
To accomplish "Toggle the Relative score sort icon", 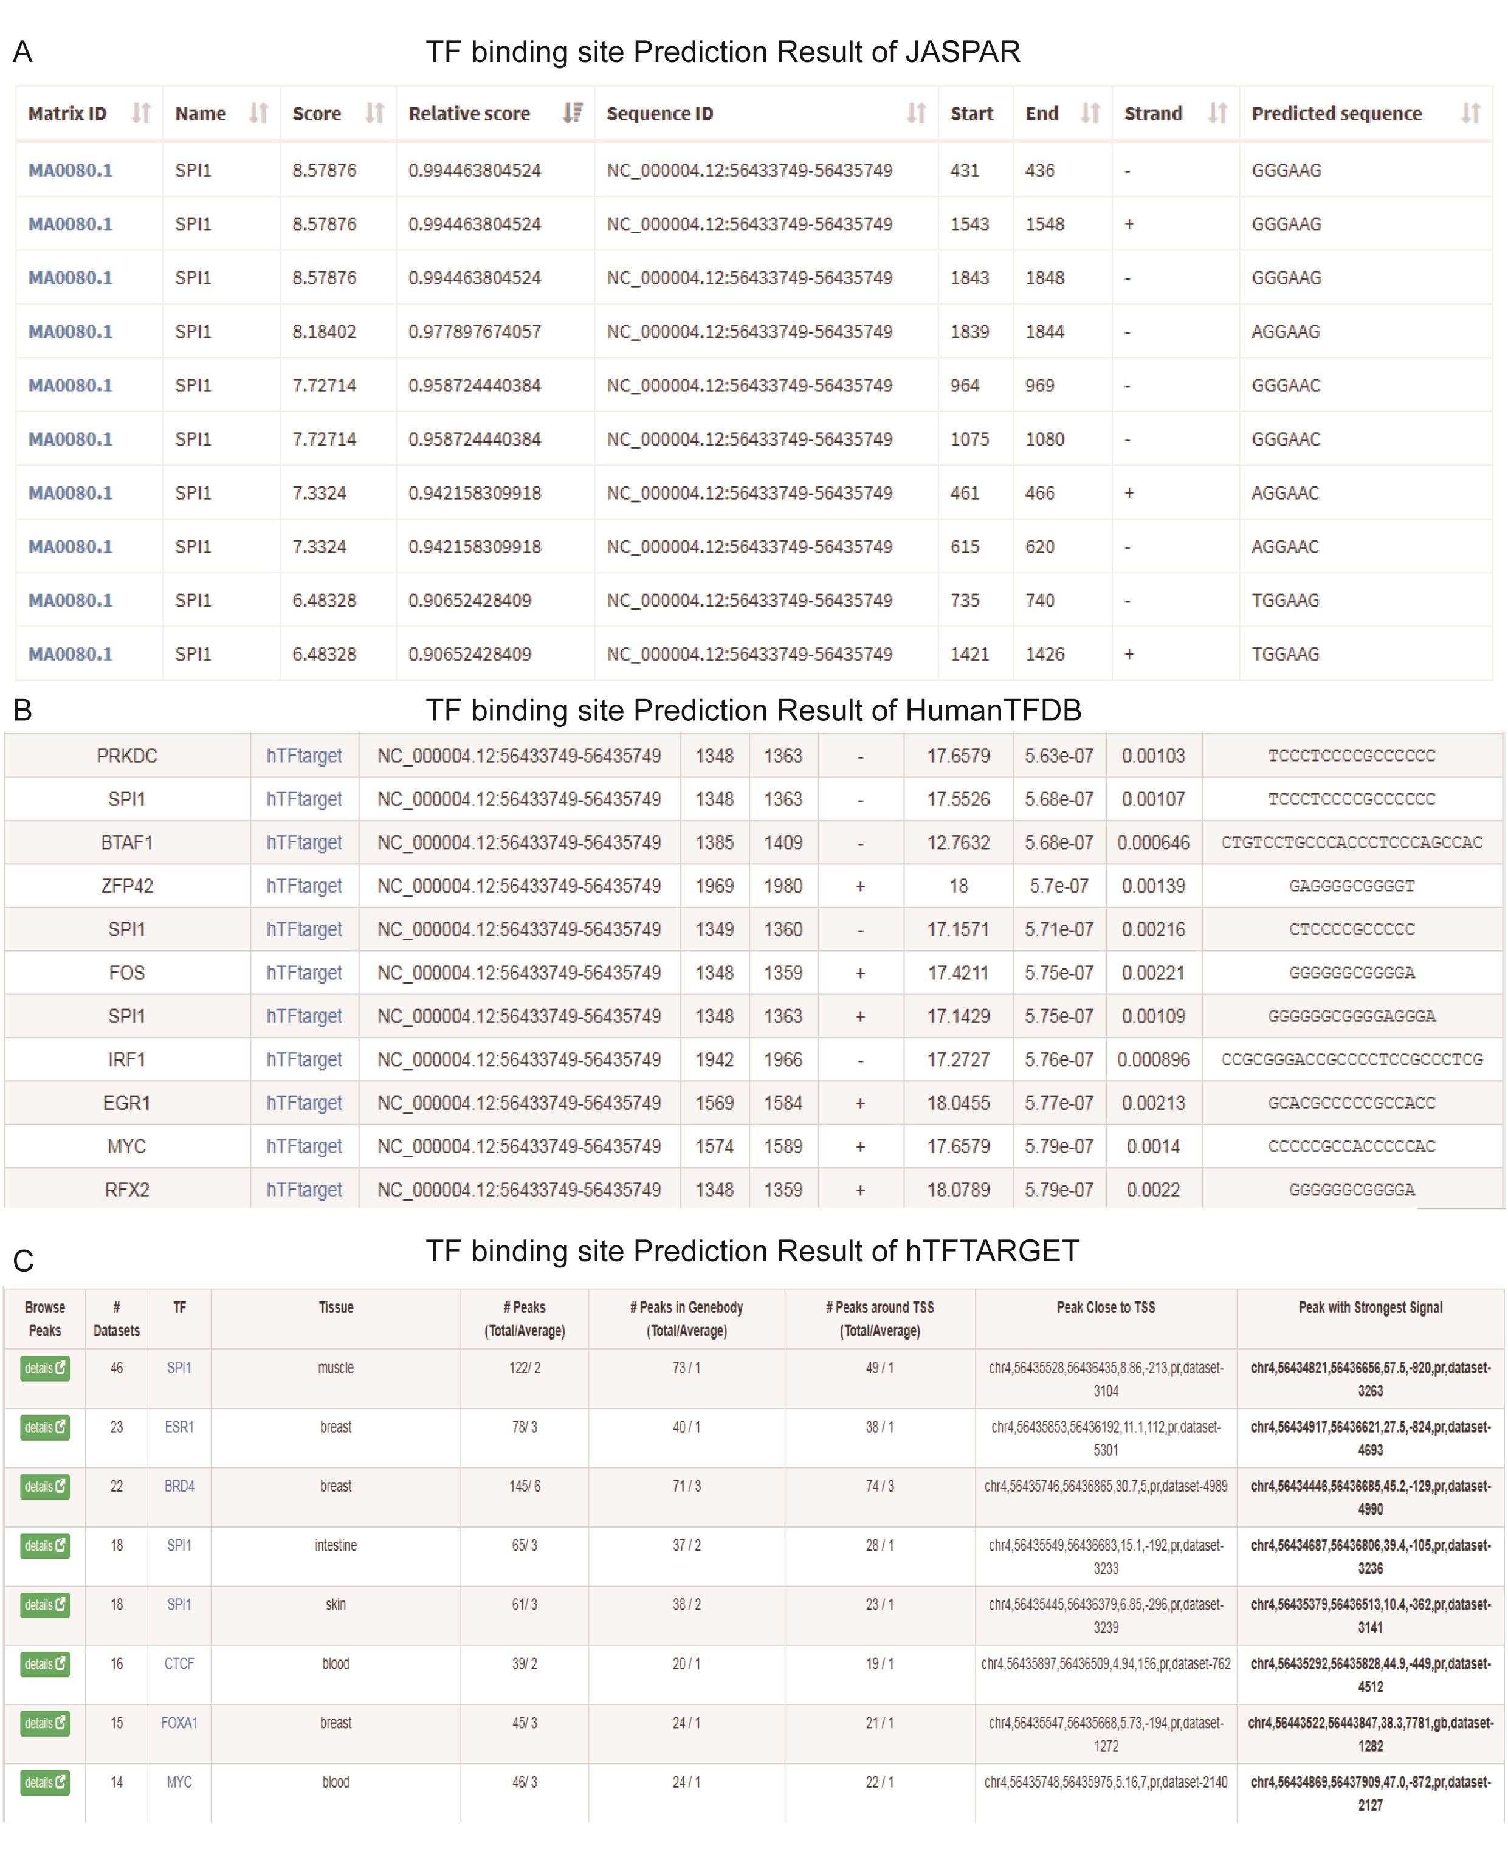I will (x=573, y=113).
